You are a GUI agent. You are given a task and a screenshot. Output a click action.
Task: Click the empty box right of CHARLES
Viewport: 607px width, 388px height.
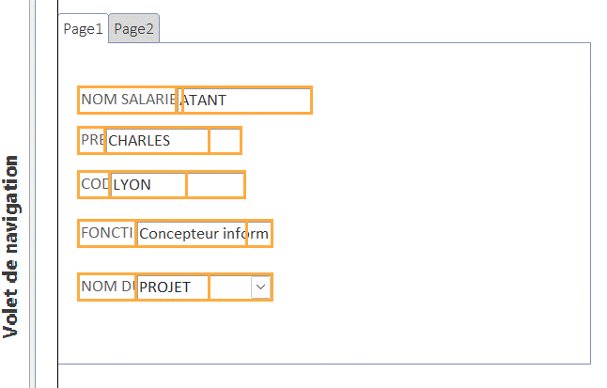click(226, 140)
